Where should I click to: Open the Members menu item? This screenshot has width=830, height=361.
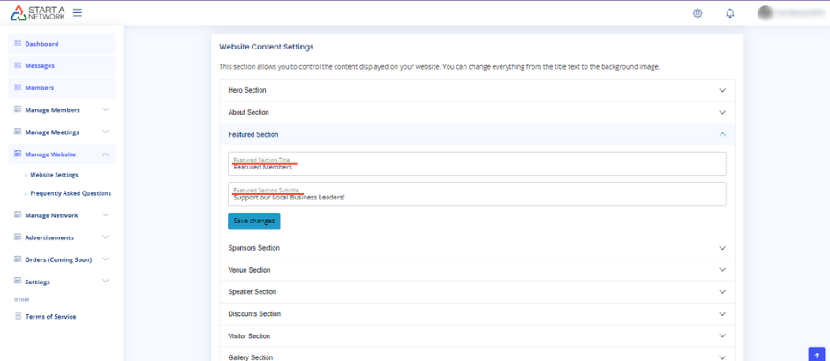tap(39, 88)
